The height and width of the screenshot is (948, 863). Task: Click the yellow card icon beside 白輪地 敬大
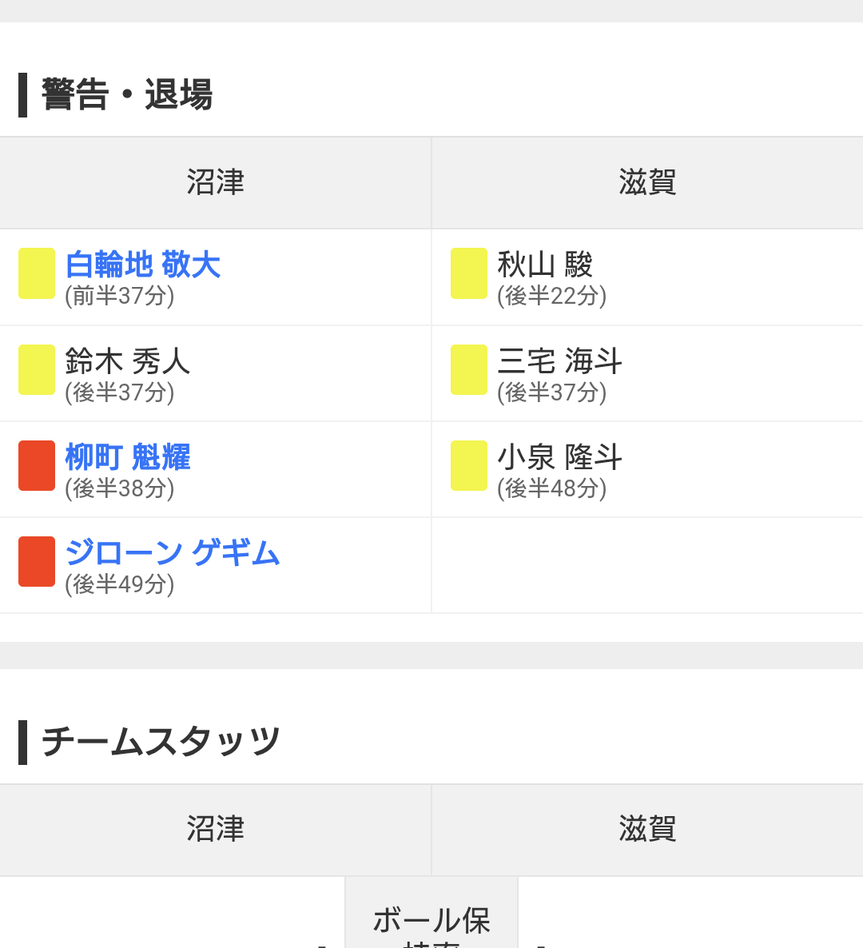coord(37,273)
